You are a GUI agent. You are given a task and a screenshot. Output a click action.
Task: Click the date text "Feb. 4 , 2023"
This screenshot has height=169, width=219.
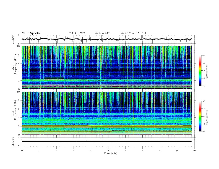click(x=77, y=33)
